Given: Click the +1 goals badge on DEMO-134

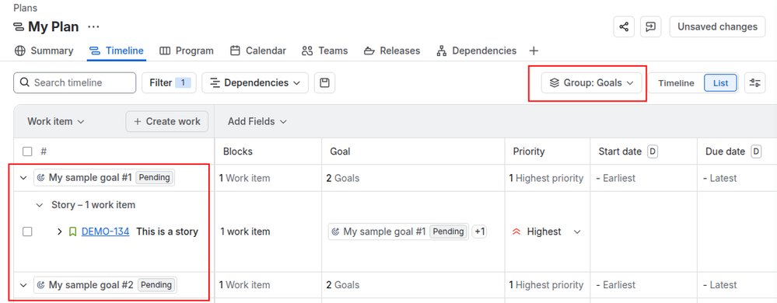Looking at the screenshot, I should click(x=479, y=232).
